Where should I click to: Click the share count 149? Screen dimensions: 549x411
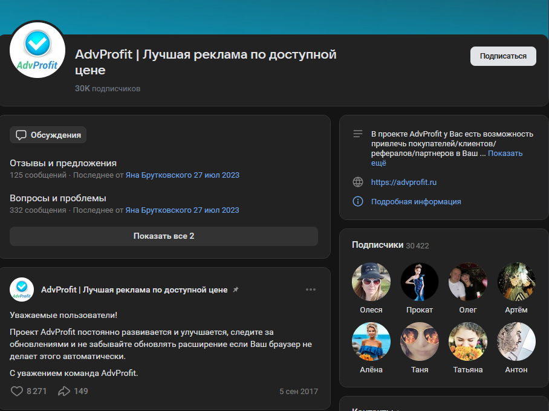click(81, 391)
